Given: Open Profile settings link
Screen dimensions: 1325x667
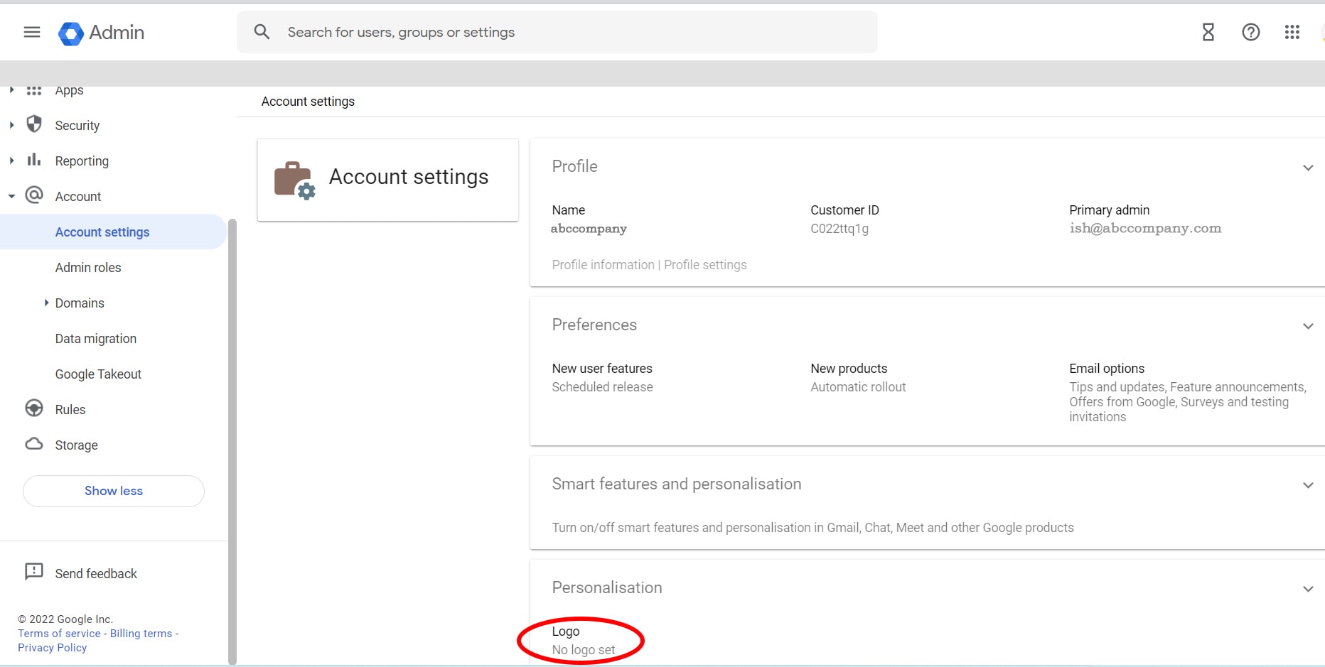Looking at the screenshot, I should pyautogui.click(x=705, y=265).
